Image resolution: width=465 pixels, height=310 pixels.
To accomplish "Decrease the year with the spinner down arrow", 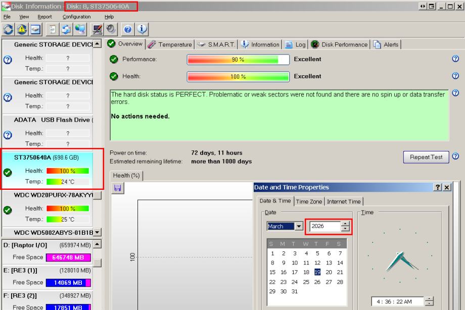I will (x=345, y=229).
